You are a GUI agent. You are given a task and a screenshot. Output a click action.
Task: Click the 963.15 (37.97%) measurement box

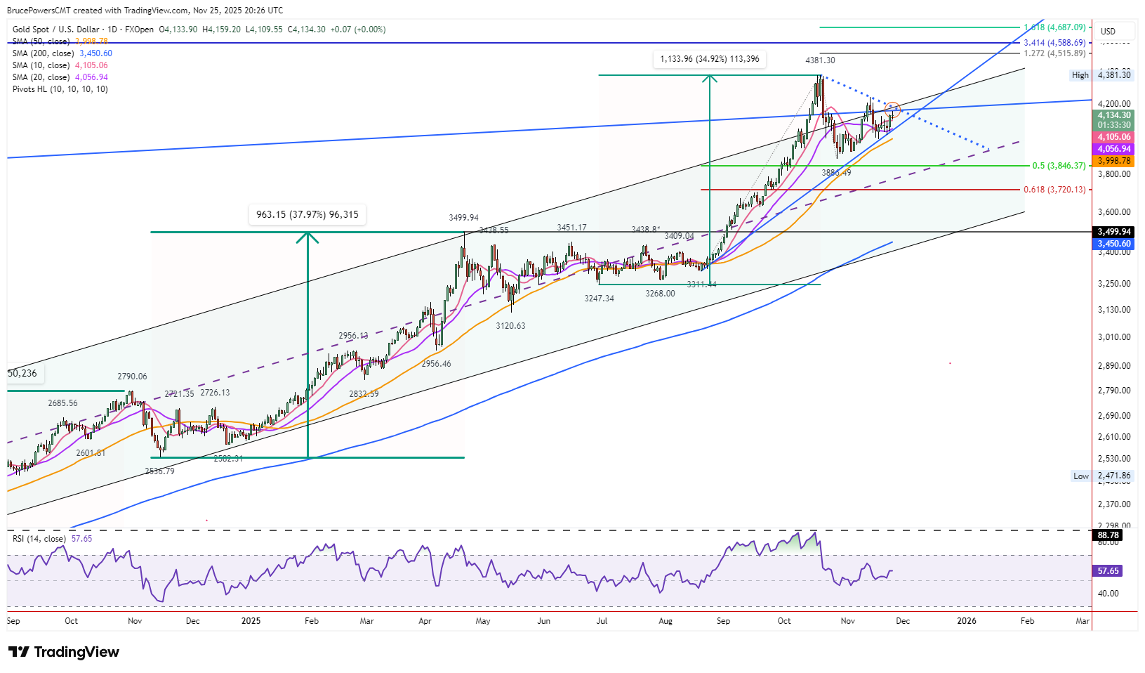click(307, 214)
